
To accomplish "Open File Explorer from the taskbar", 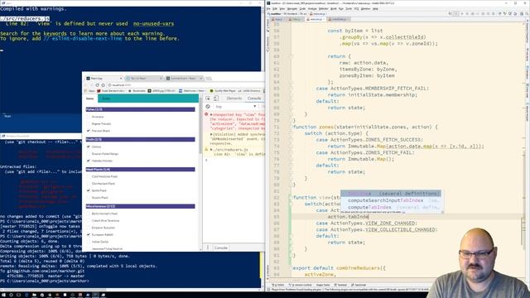I will (x=34, y=295).
